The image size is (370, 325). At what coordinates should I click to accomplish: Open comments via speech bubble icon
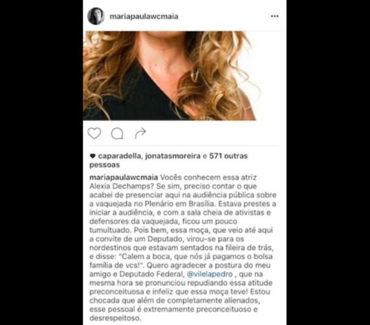[118, 134]
